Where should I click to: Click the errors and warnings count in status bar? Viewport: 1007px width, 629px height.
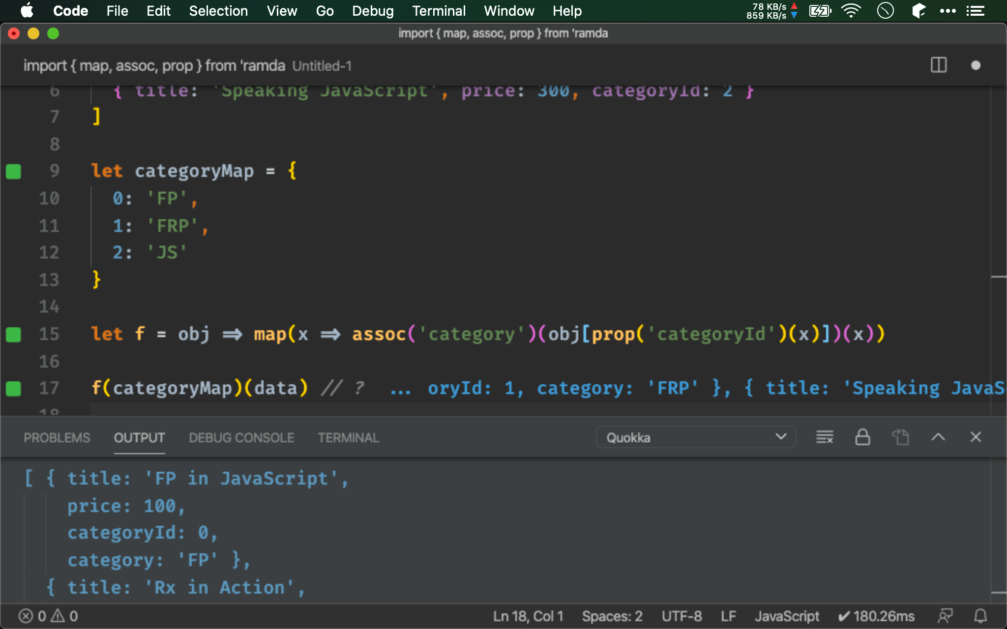48,616
